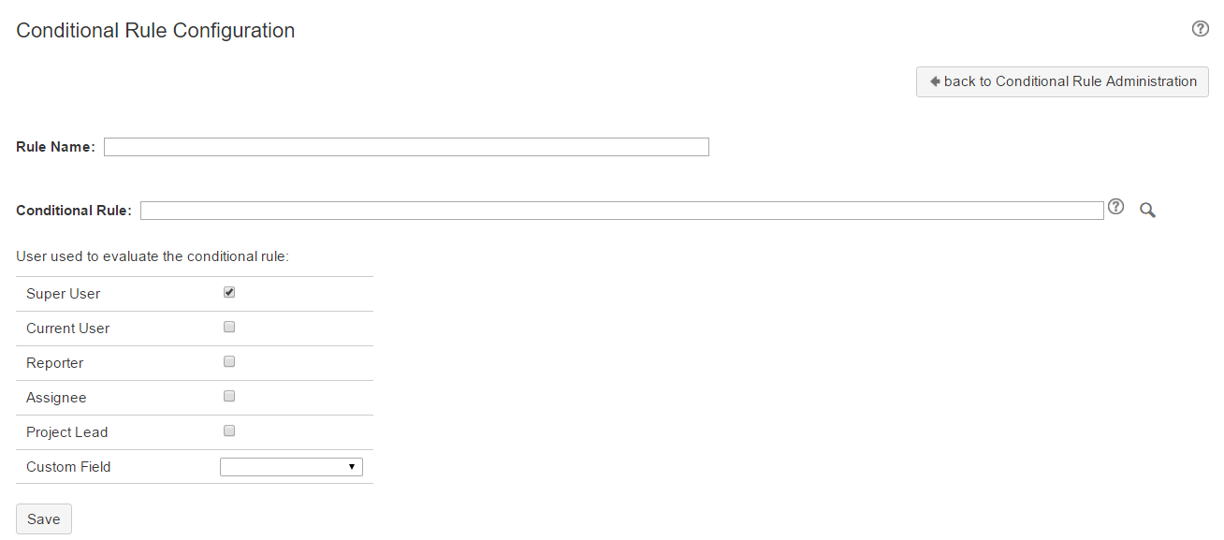
Task: Click the Save button
Action: point(44,519)
